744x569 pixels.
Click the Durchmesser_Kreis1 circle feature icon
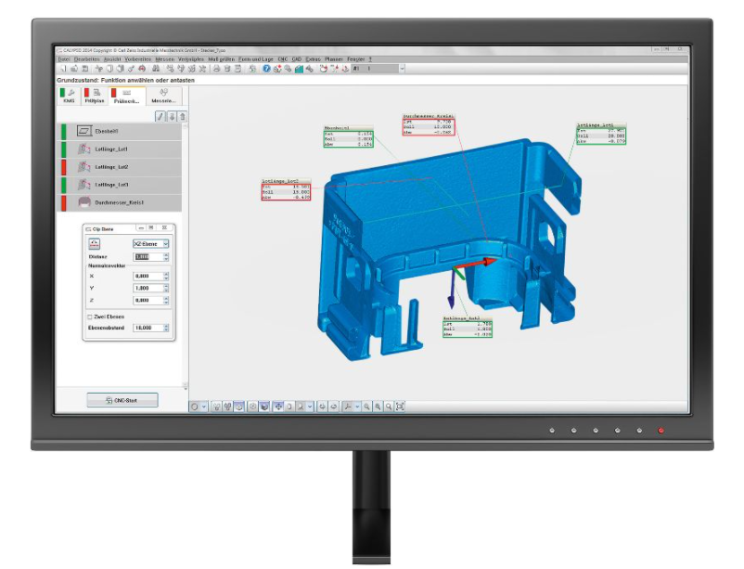[x=83, y=202]
